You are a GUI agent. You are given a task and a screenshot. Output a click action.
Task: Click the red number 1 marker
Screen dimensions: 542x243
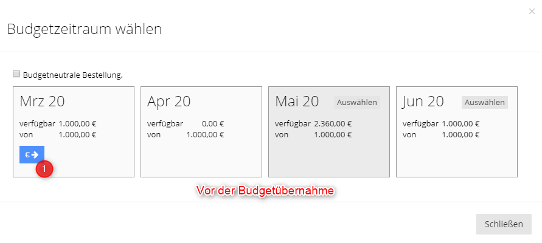(x=44, y=169)
